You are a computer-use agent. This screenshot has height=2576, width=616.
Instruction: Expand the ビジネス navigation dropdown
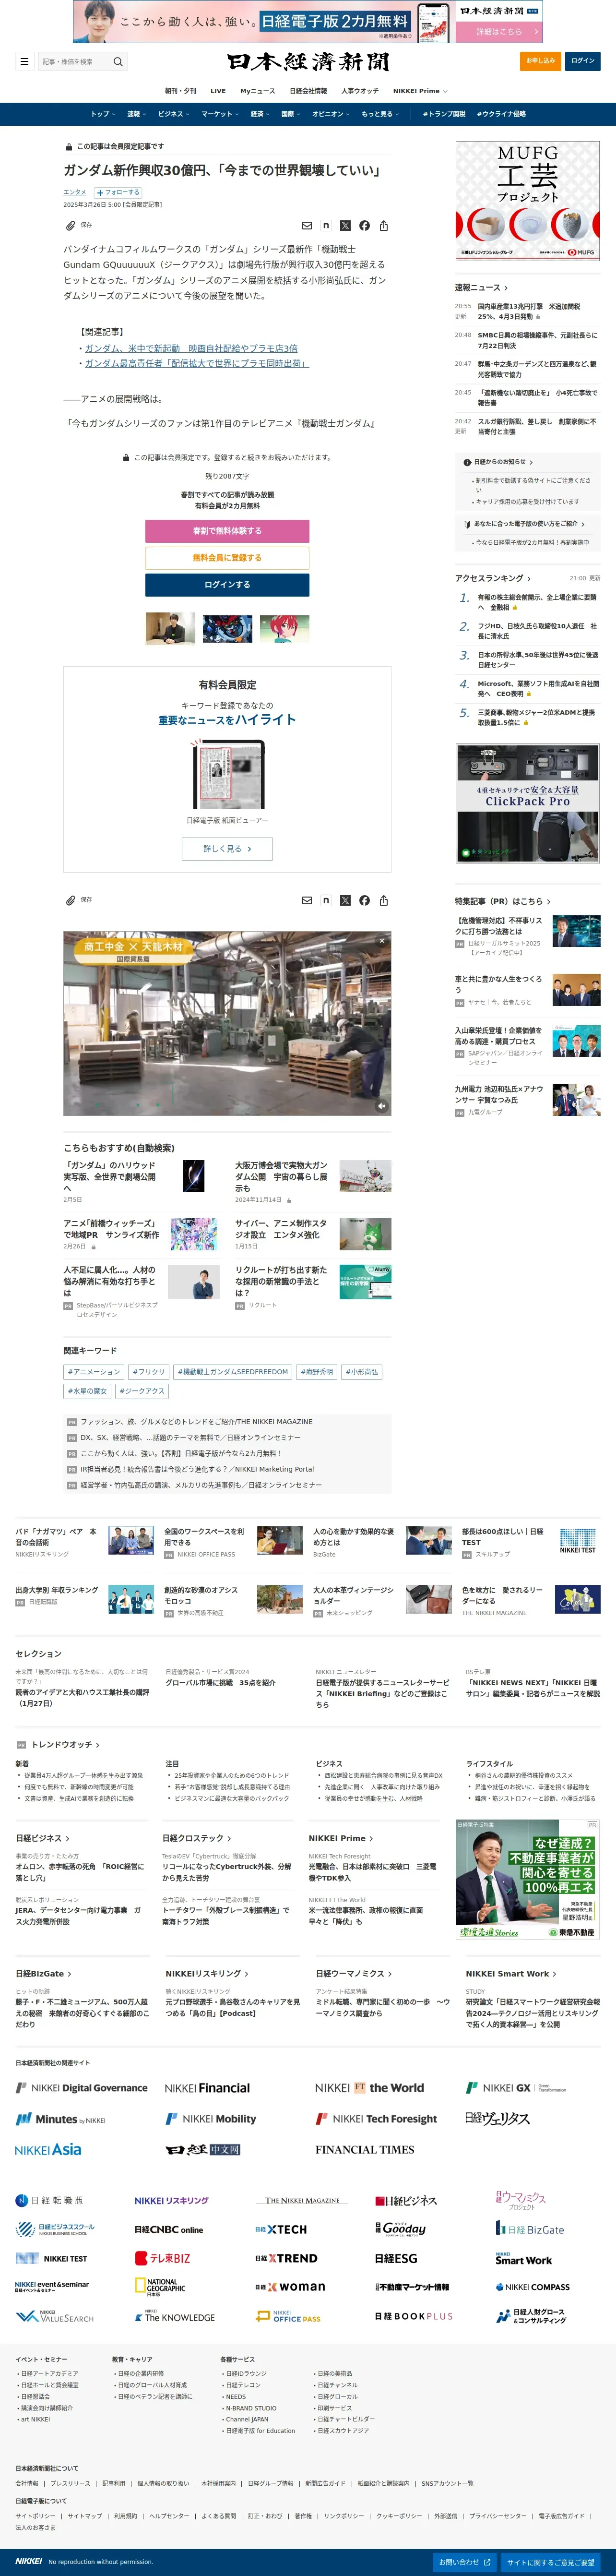173,114
